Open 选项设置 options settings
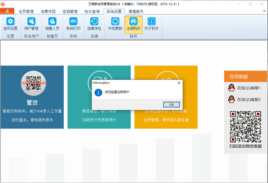The image size is (268, 183). [11, 24]
